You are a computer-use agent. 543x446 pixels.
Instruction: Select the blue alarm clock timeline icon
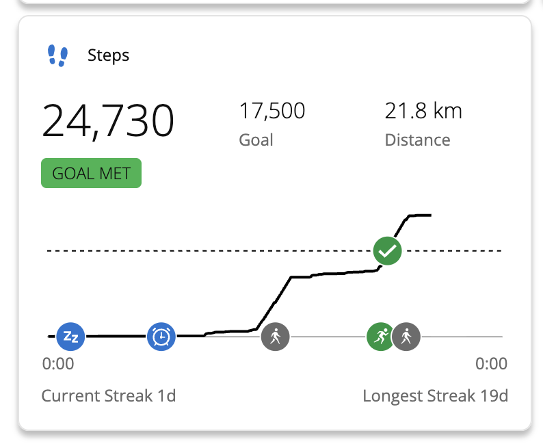click(x=161, y=336)
